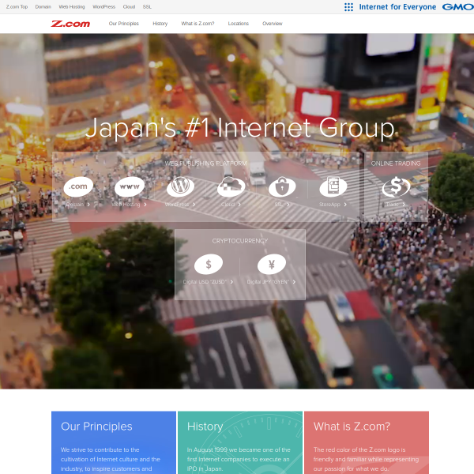Viewport: 474px width, 474px height.
Task: Open the GMO grid dots icon
Action: point(348,7)
